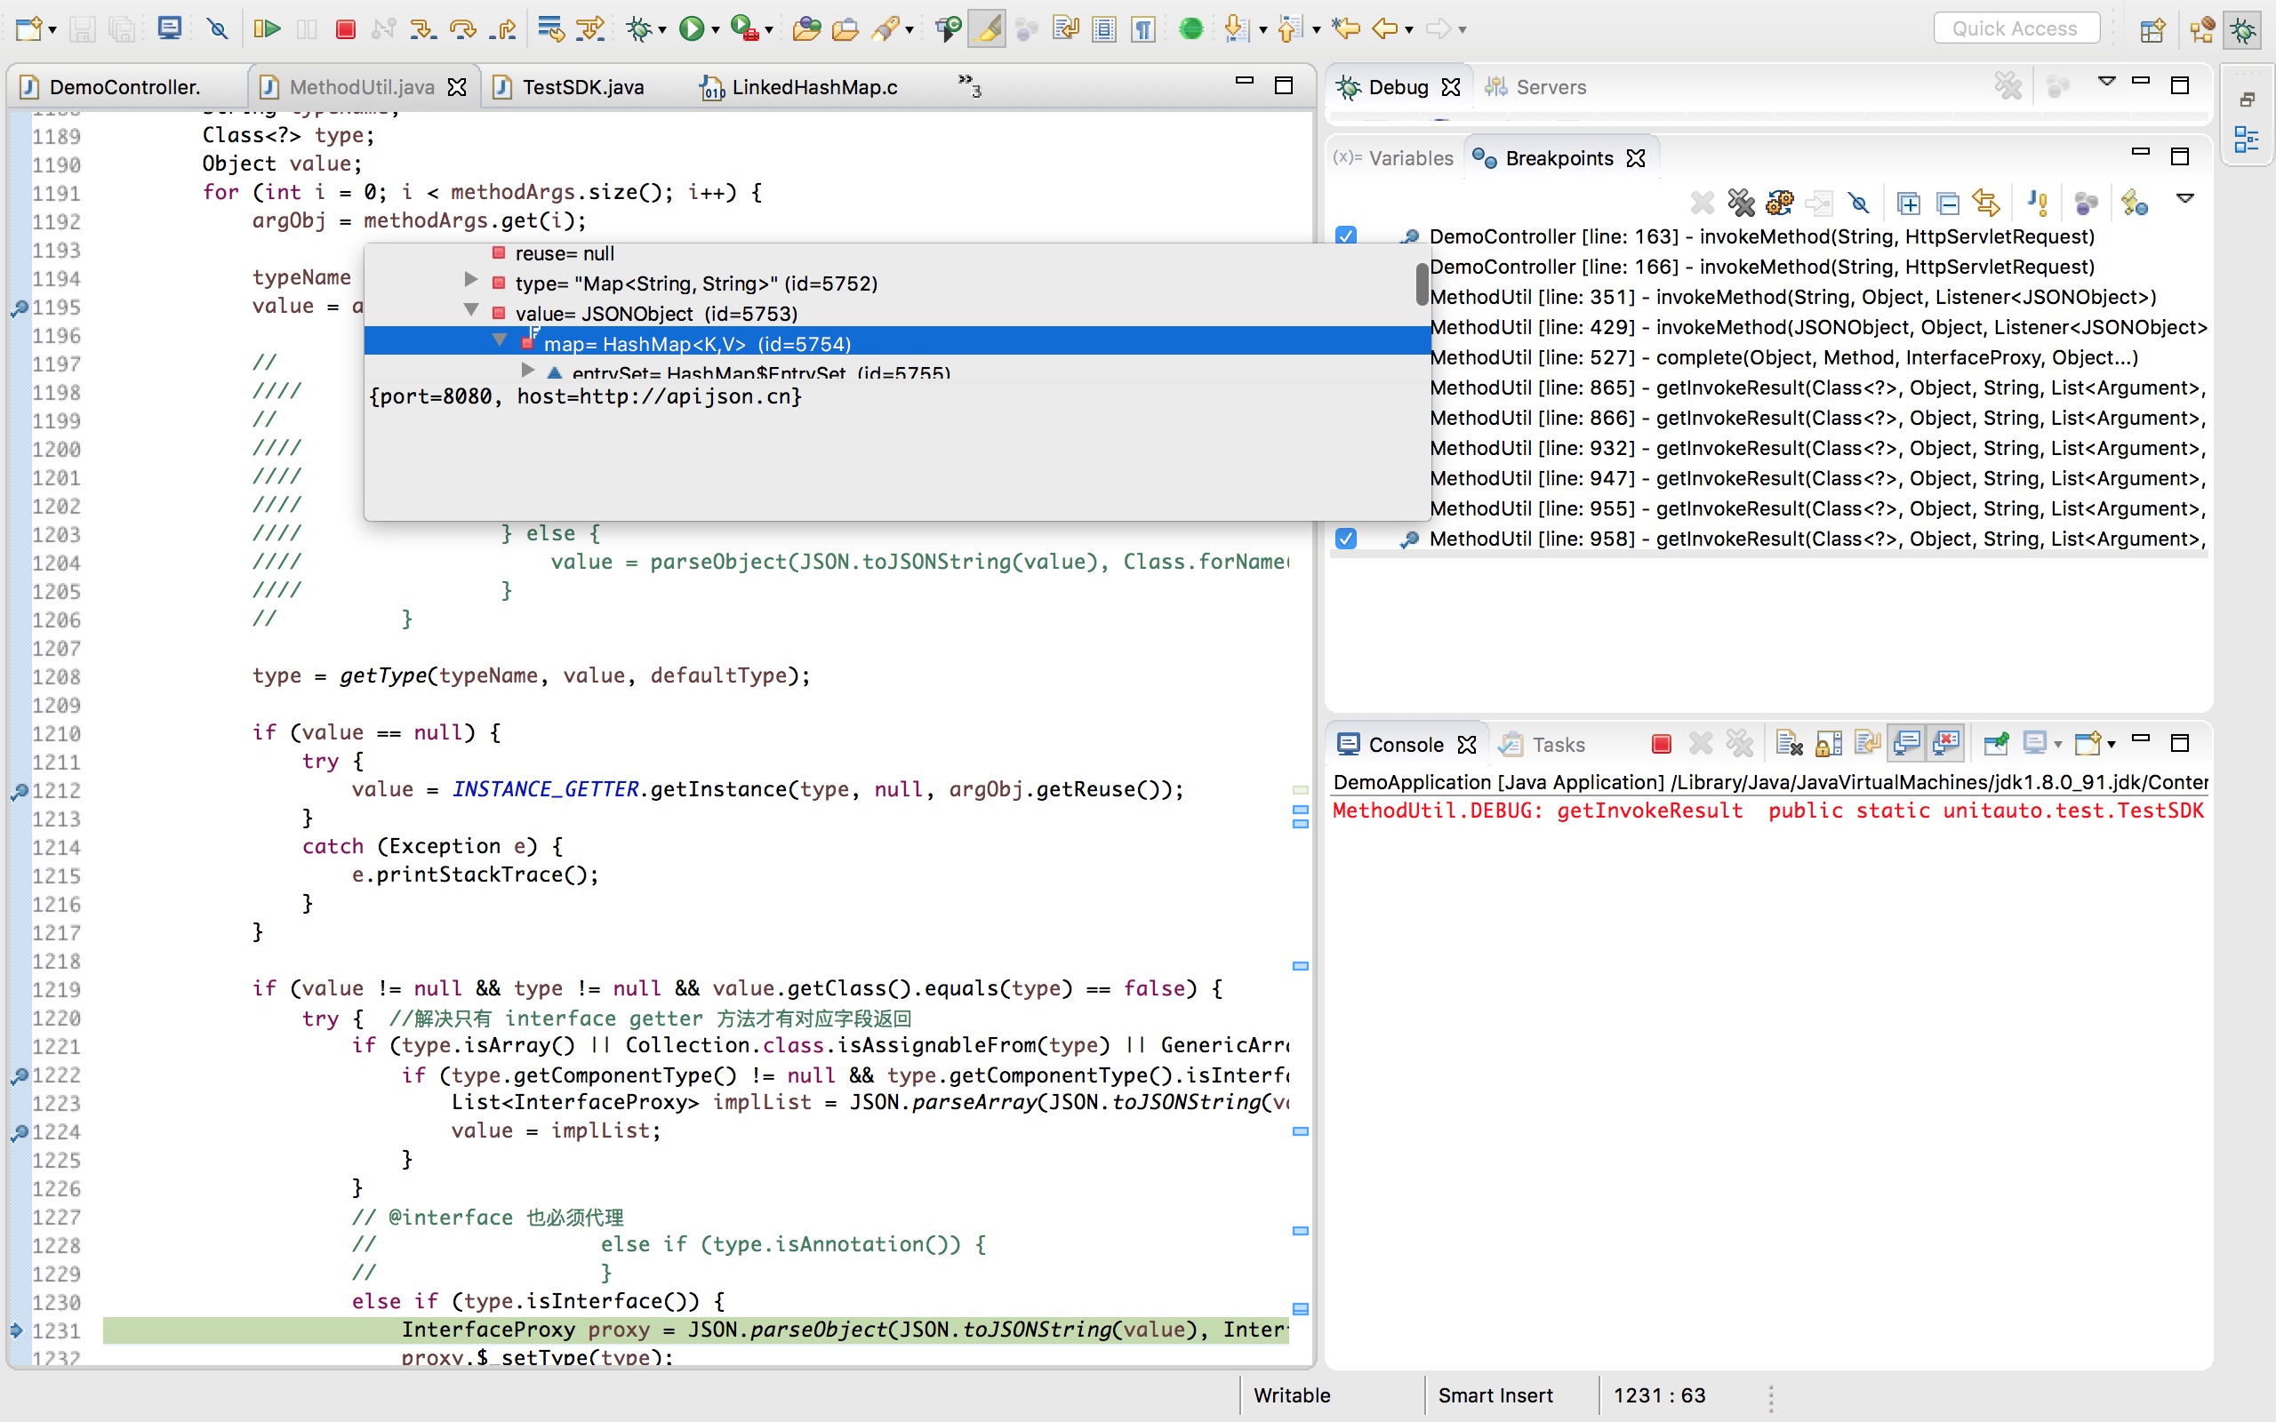The width and height of the screenshot is (2276, 1422).
Task: Toggle Console Scroll Lock icon
Action: tap(1828, 744)
